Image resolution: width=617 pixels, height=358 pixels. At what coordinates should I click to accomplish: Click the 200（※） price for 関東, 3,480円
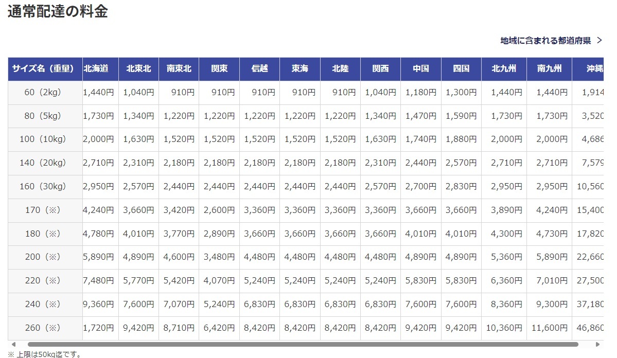tap(219, 257)
